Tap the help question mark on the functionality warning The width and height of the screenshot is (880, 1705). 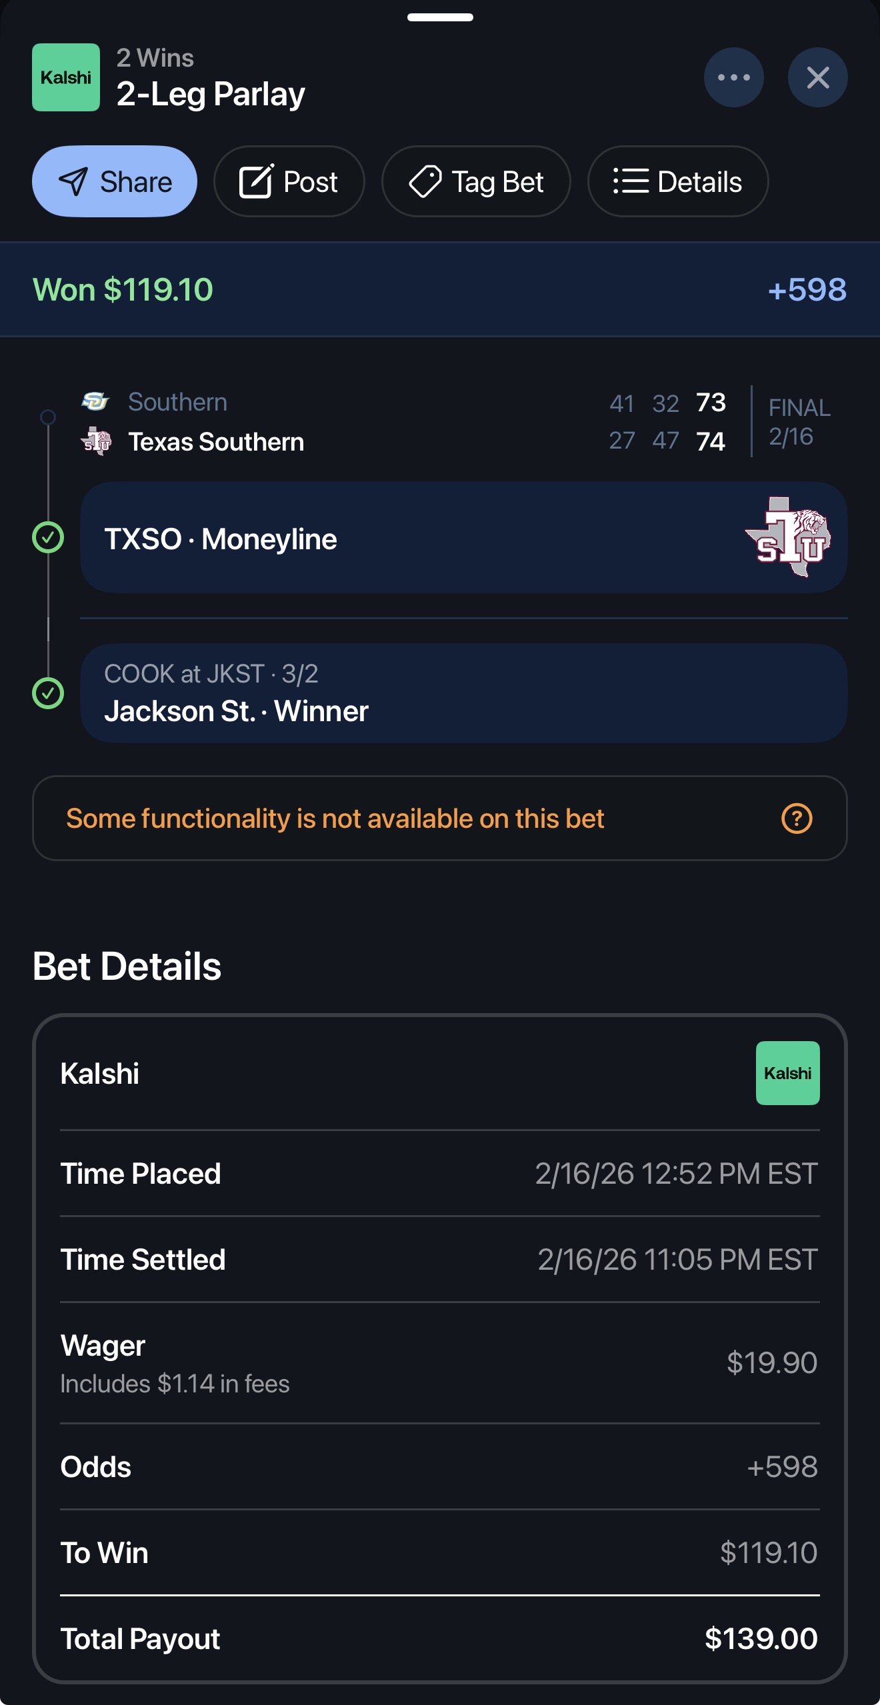tap(797, 819)
